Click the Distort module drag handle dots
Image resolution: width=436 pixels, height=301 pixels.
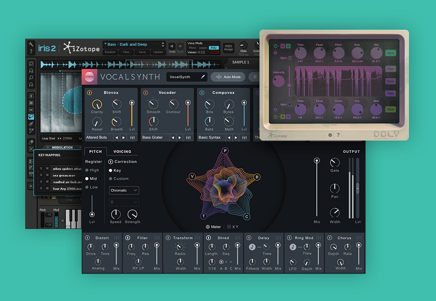tap(117, 237)
